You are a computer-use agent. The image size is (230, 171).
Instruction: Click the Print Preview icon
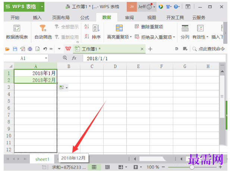pyautogui.click(x=38, y=49)
